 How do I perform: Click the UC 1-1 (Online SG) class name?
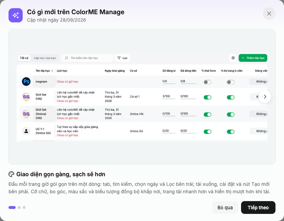(43, 131)
